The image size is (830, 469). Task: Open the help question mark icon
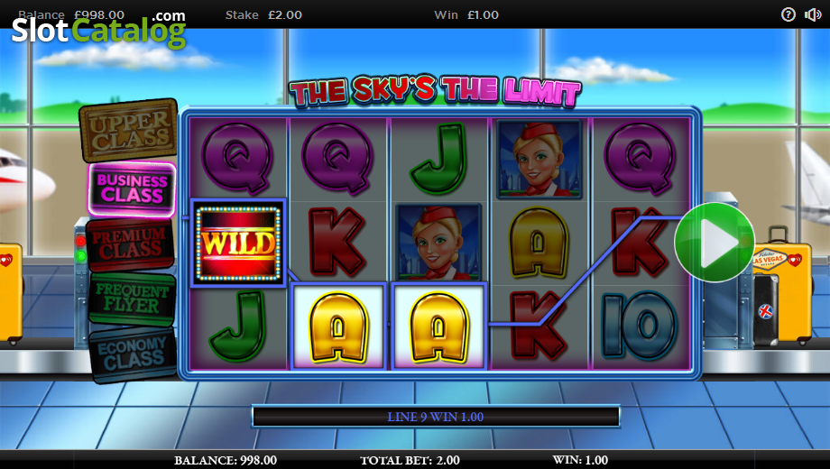(788, 14)
